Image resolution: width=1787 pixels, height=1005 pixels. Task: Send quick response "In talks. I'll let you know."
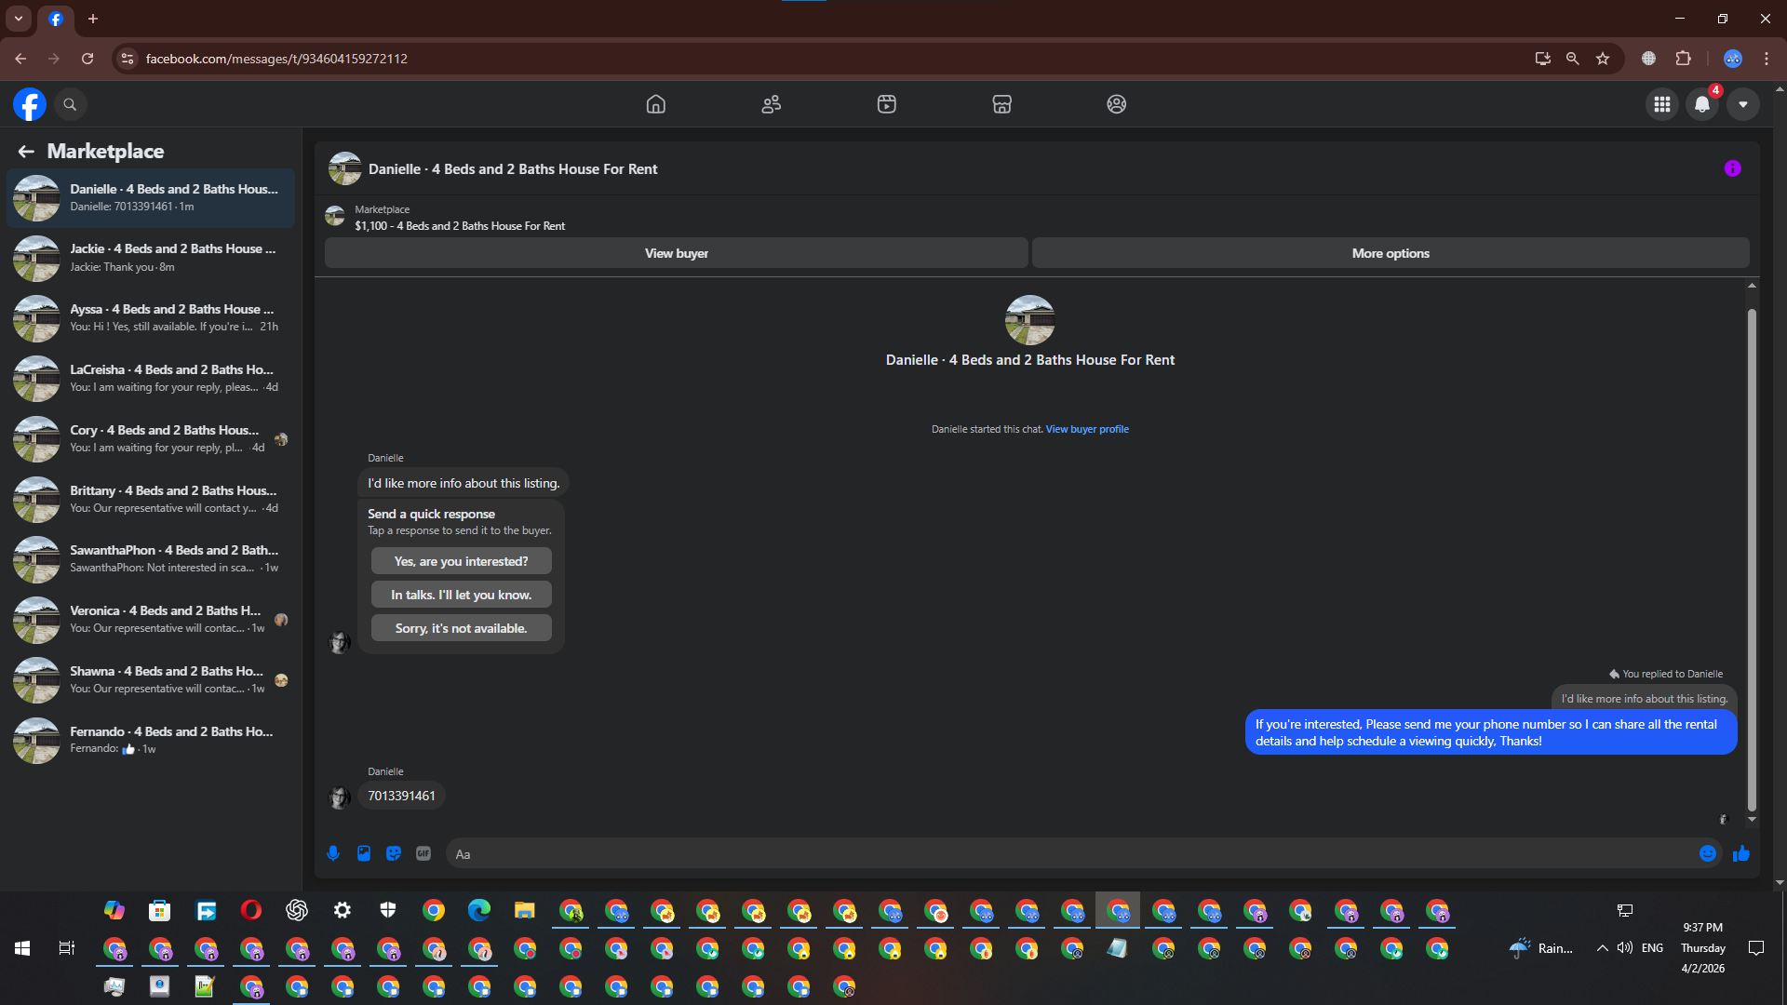tap(462, 595)
